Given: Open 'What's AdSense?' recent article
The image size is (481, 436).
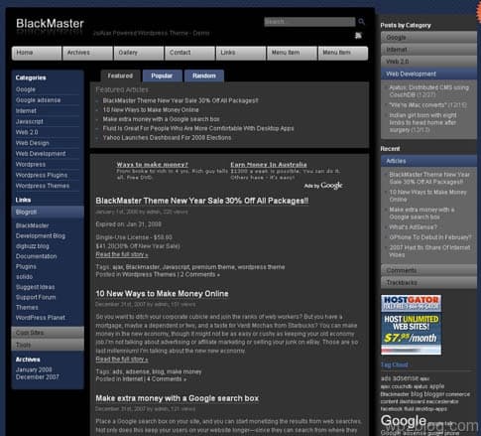Looking at the screenshot, I should (413, 227).
